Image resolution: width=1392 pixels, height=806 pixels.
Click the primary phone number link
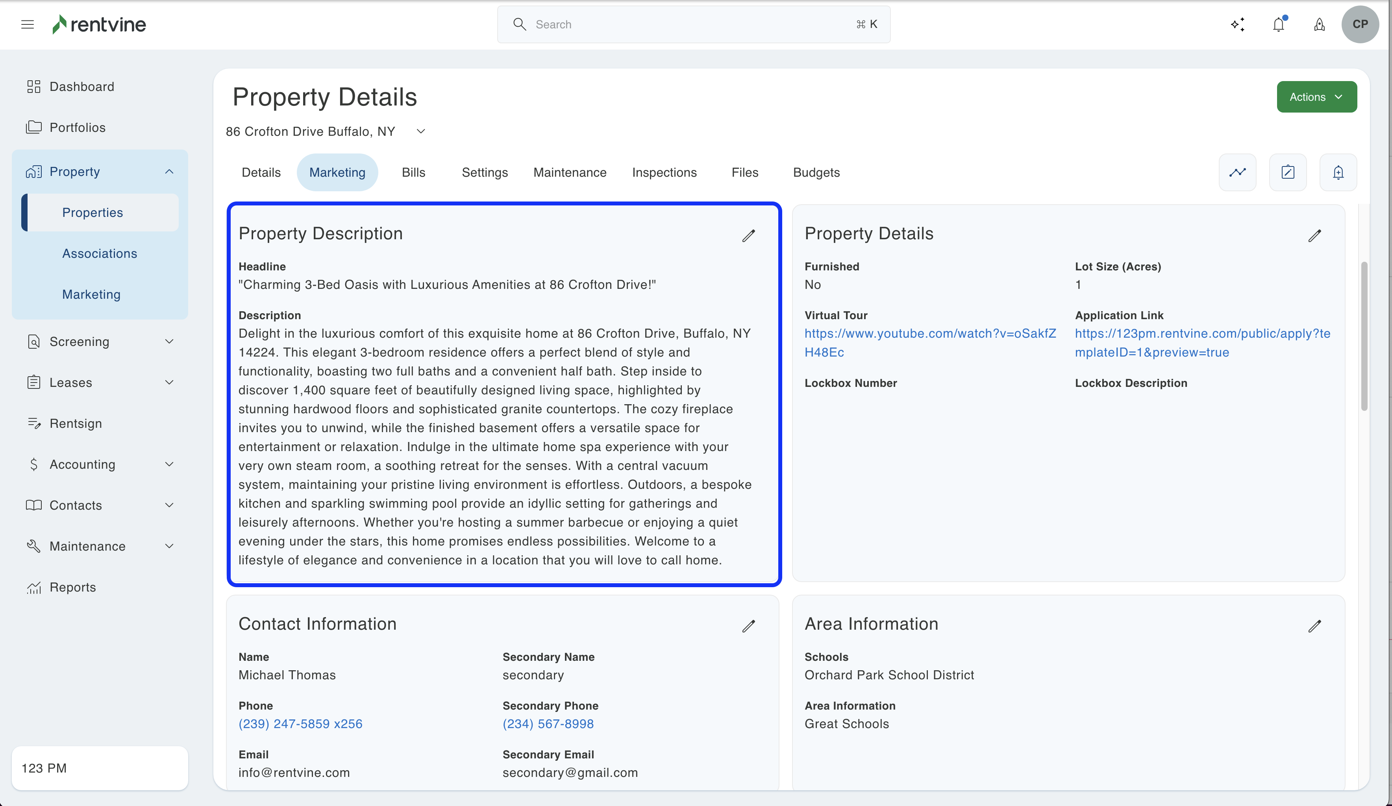tap(300, 724)
